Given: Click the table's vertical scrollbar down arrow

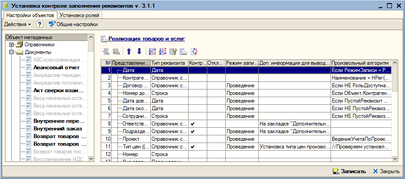Looking at the screenshot, I should [x=395, y=159].
